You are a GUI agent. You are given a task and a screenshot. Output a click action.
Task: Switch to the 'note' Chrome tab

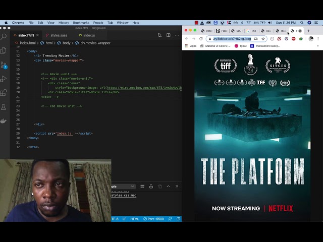pyautogui.click(x=206, y=31)
